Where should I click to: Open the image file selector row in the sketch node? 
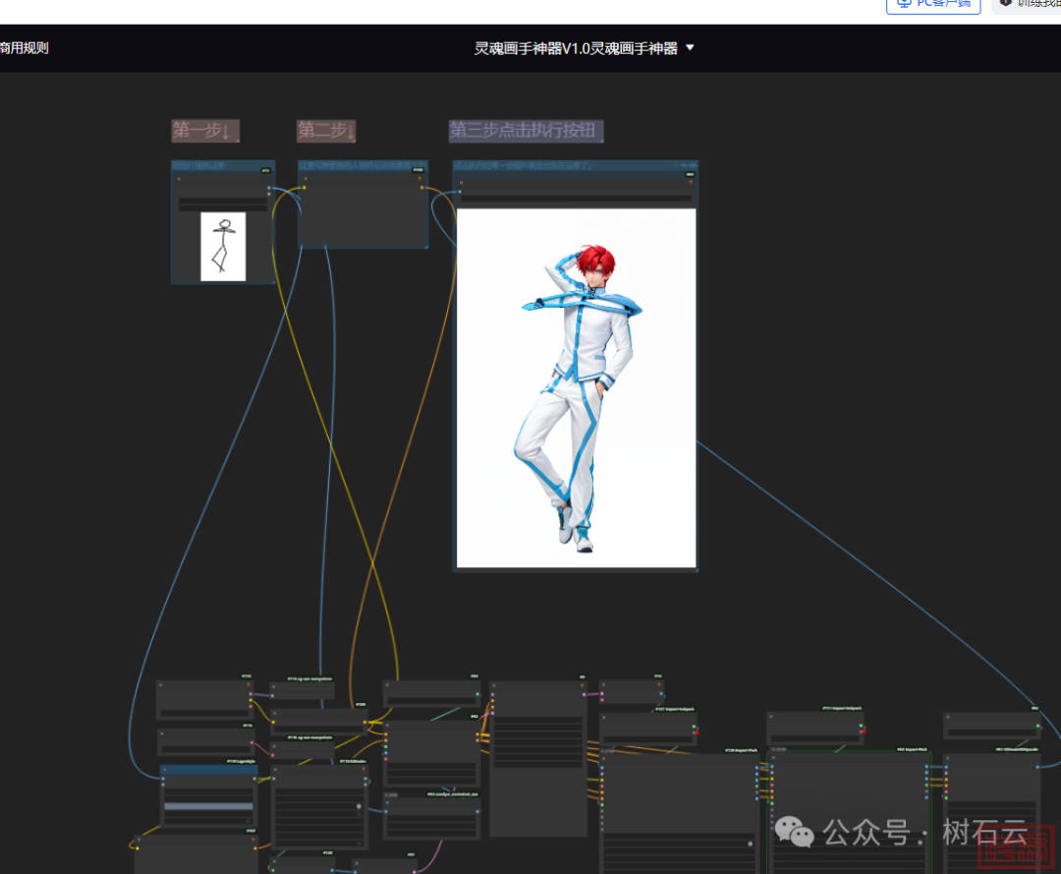point(223,201)
